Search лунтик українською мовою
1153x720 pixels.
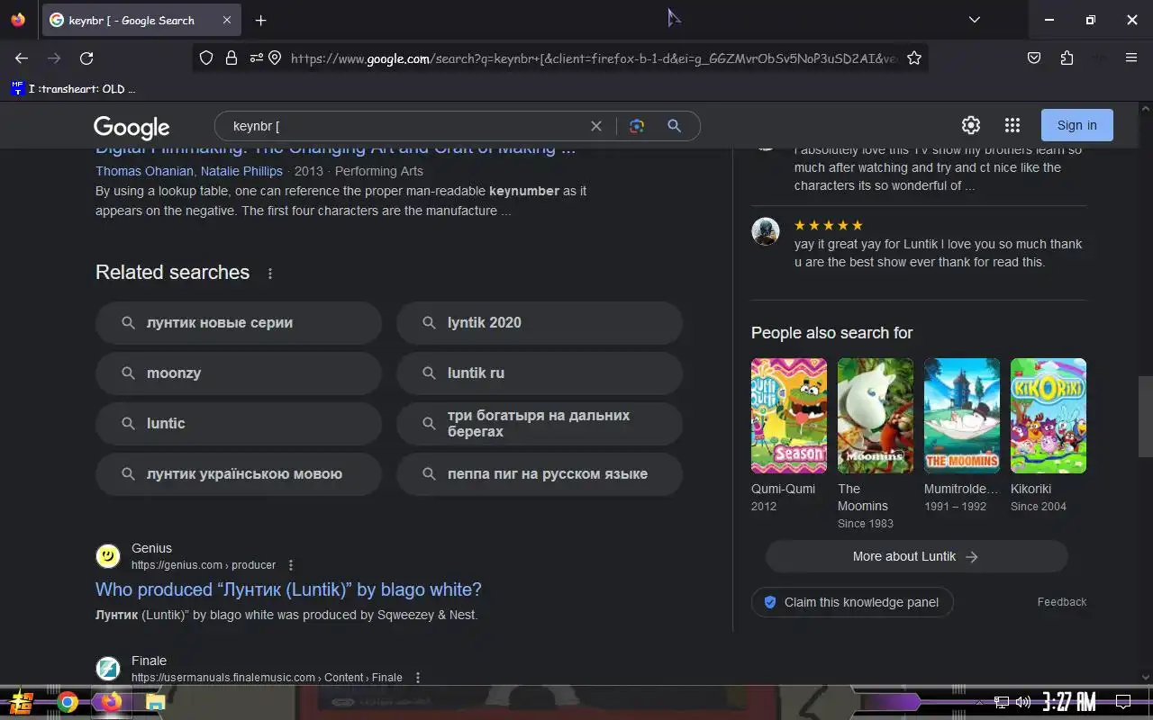coord(239,473)
